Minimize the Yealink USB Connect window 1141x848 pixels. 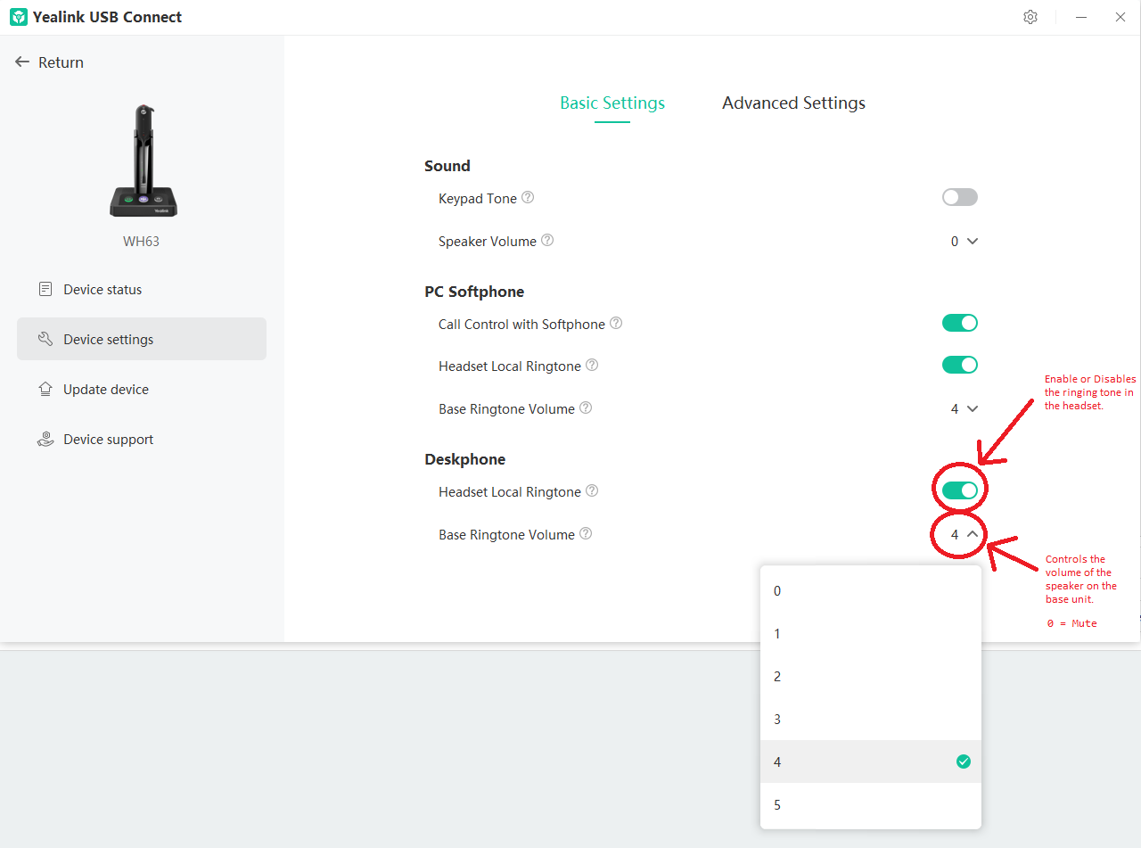coord(1080,17)
